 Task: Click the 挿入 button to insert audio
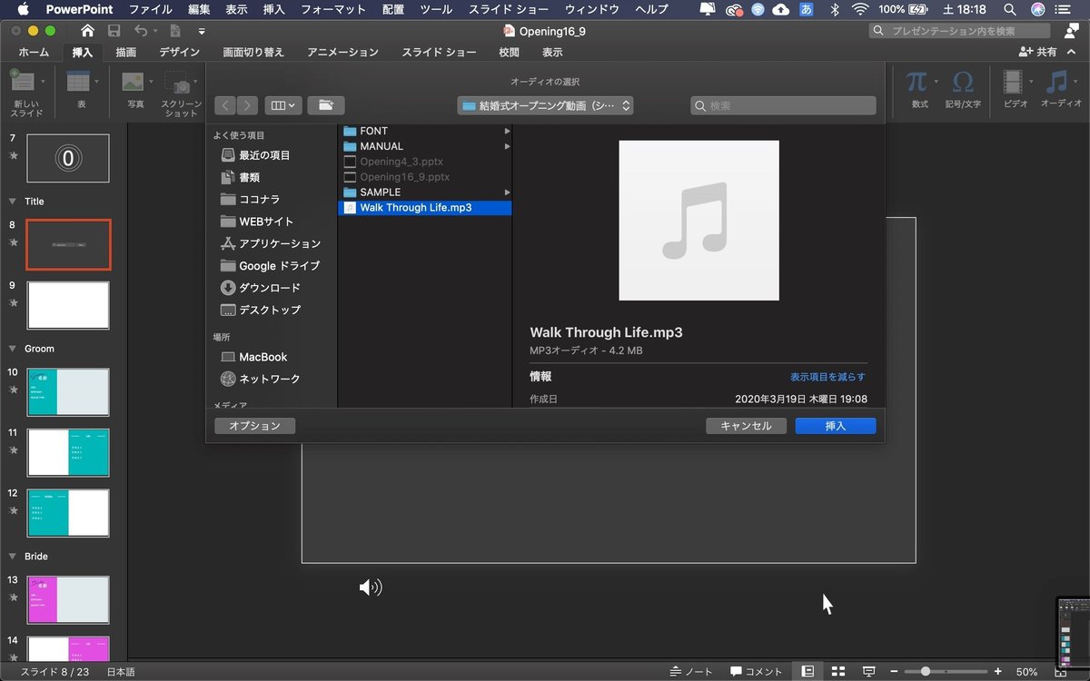pyautogui.click(x=836, y=426)
